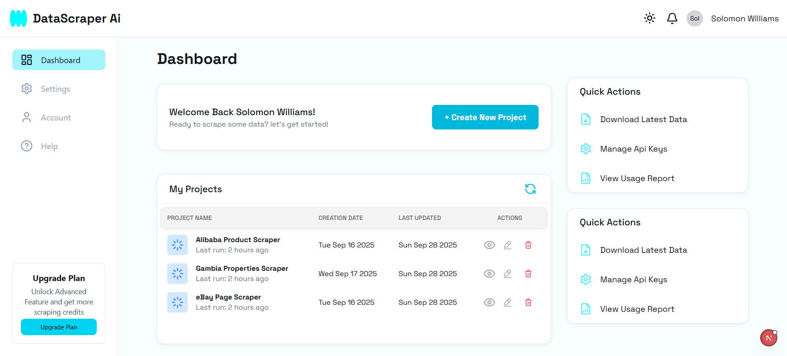Open the Settings sidebar item
Viewport: 787px width, 356px height.
(55, 89)
